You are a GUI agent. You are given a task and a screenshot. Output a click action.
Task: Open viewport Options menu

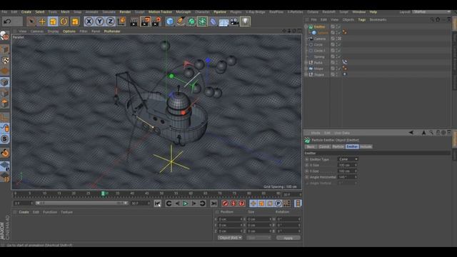tap(69, 31)
